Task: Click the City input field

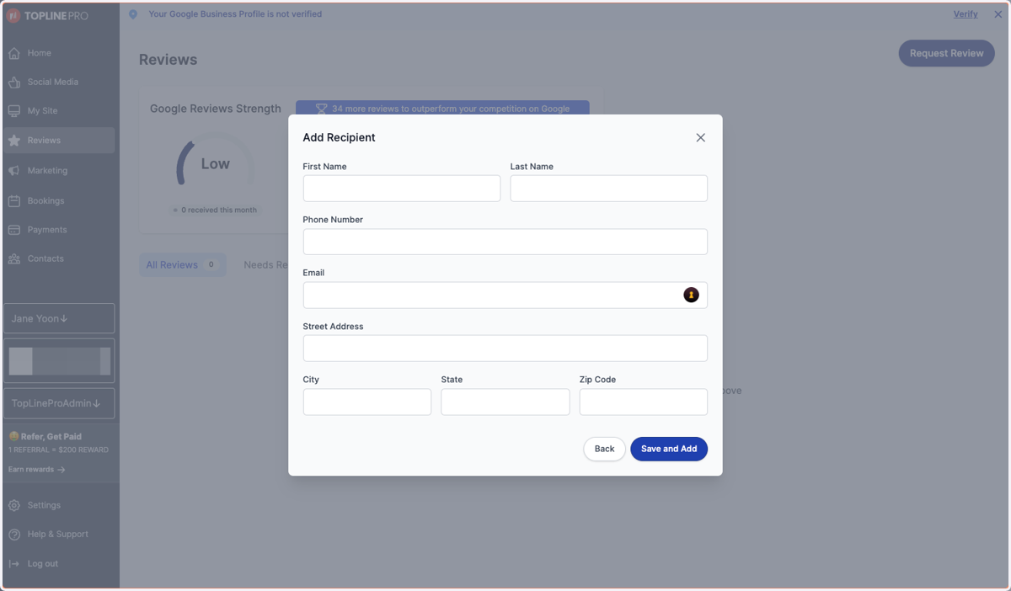Action: (367, 402)
